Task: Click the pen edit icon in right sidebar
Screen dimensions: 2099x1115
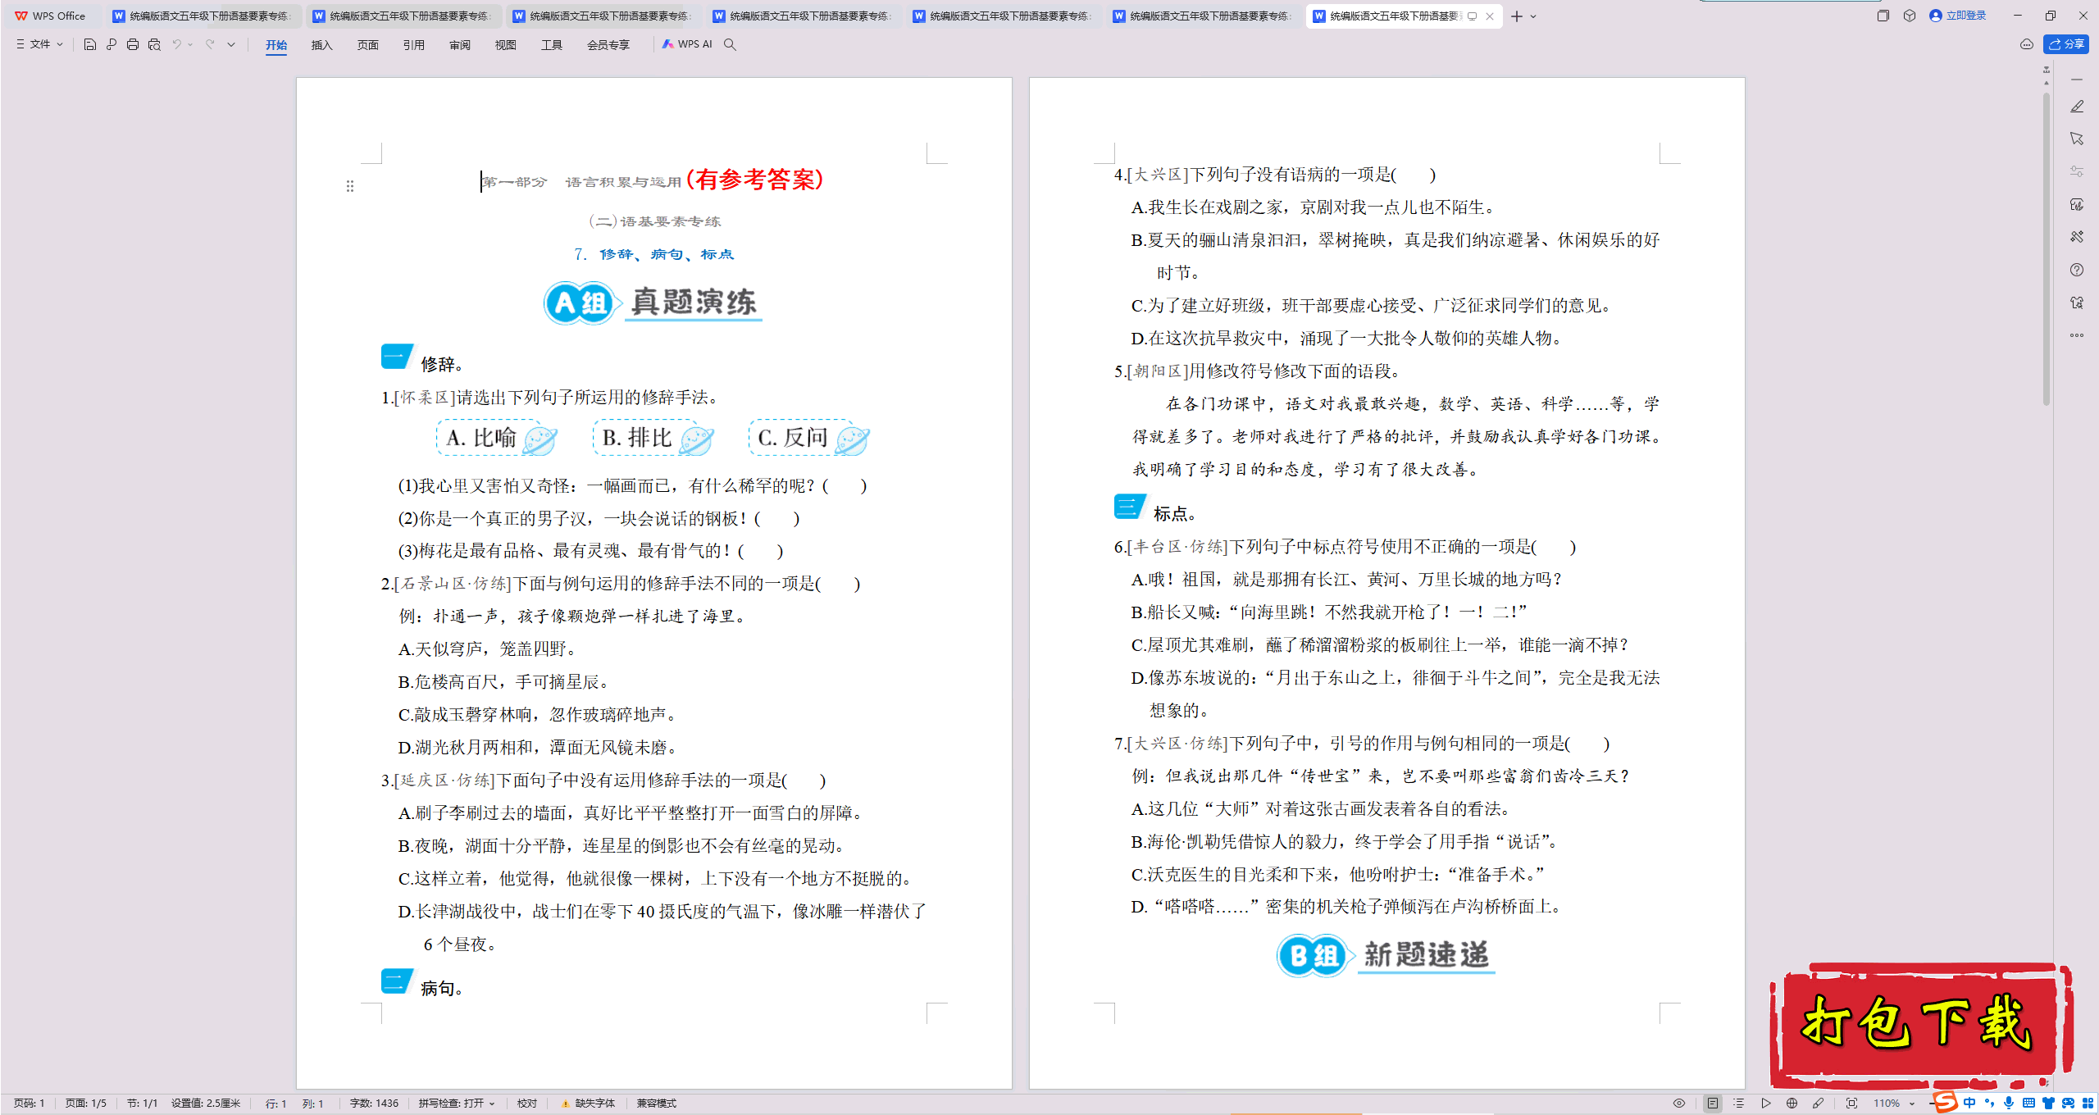Action: point(2077,107)
